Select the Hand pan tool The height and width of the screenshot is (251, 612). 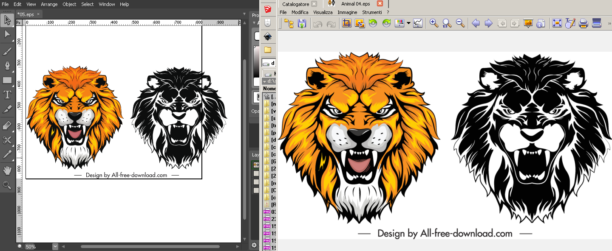click(x=7, y=170)
